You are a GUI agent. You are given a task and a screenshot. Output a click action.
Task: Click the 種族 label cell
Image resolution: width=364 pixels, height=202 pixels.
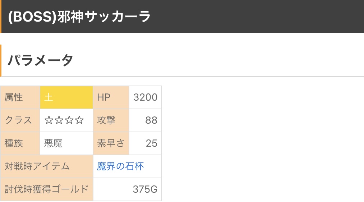20,143
